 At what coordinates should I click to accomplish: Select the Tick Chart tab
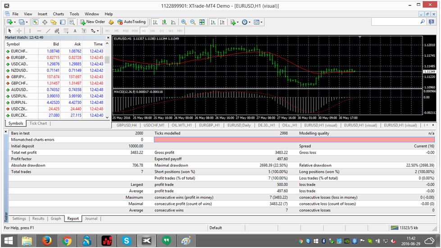point(38,123)
